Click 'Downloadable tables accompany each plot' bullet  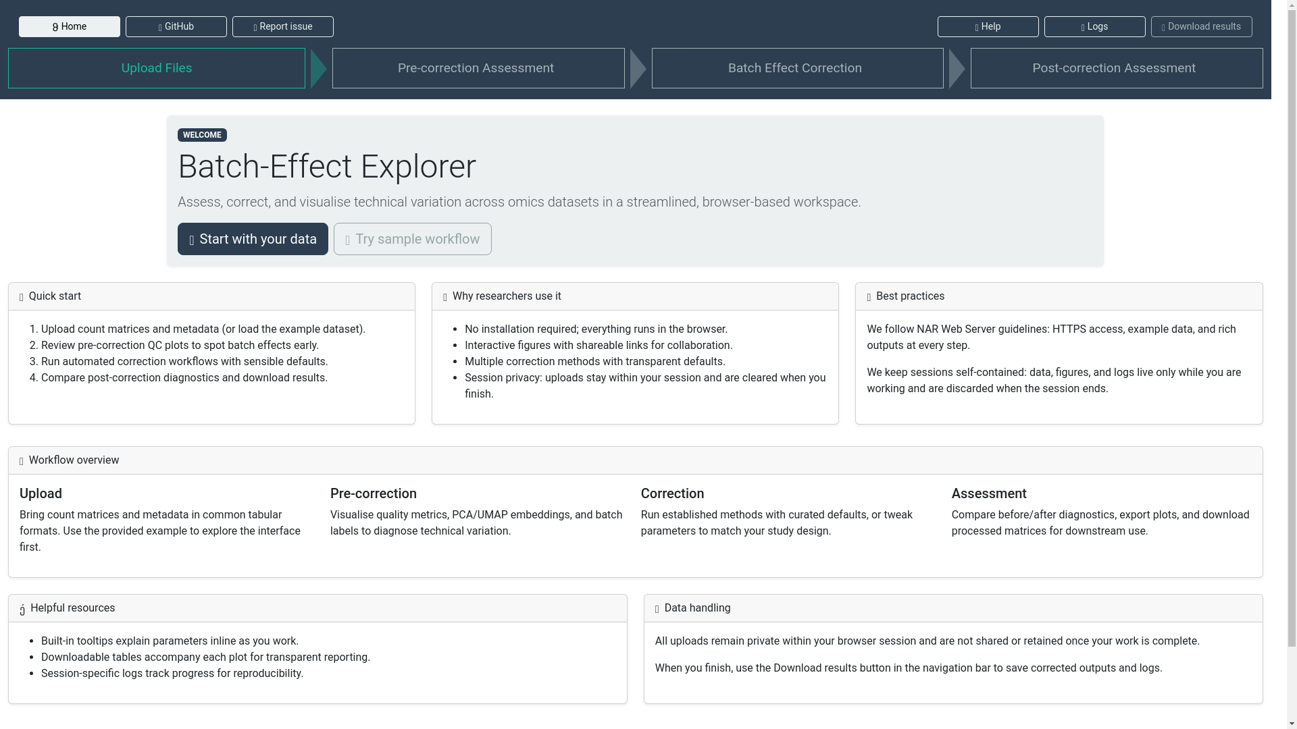point(205,657)
